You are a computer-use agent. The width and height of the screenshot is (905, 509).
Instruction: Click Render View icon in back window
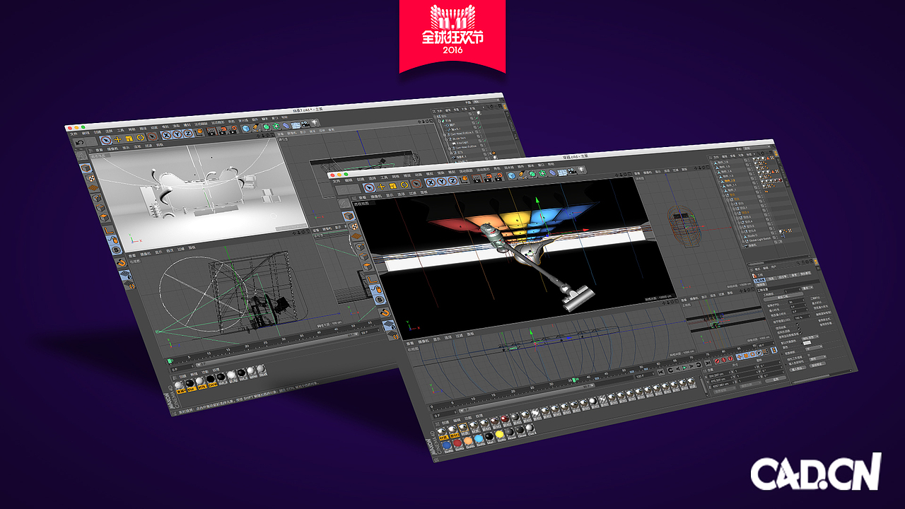[x=211, y=131]
